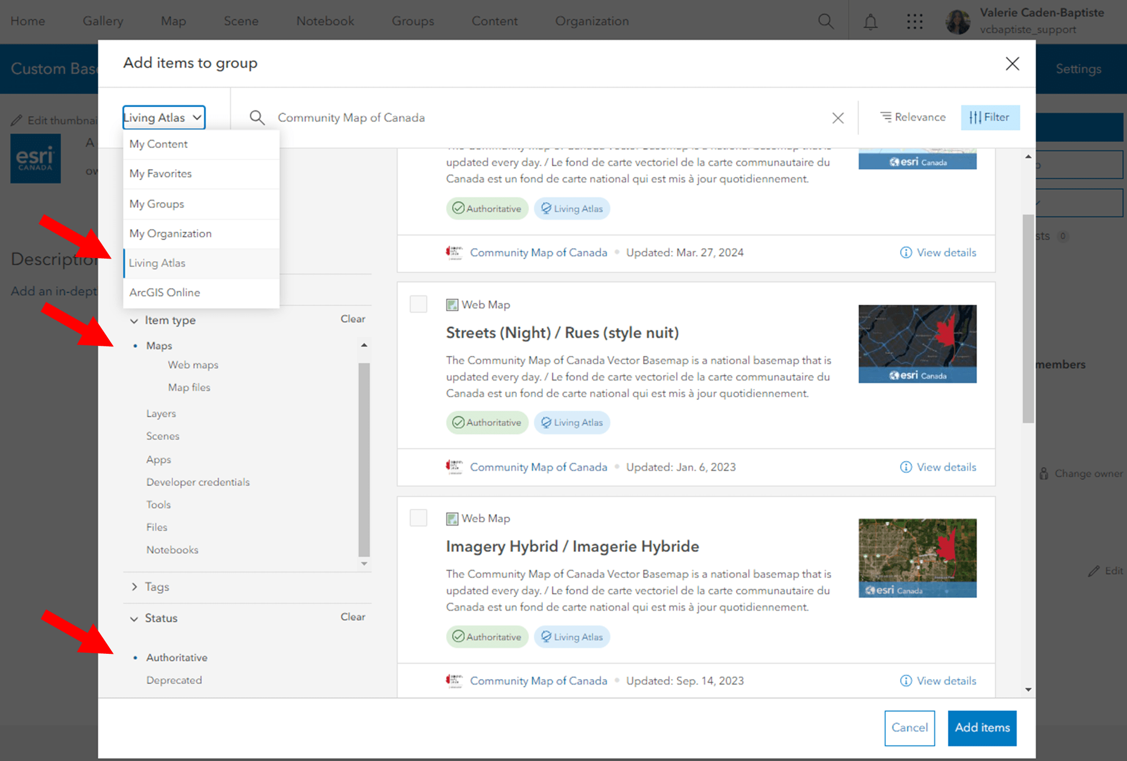
Task: Click the Streets (Night) map thumbnail
Action: [917, 344]
